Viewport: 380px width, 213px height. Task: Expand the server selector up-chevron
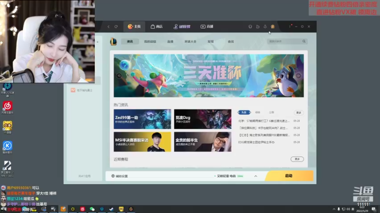(256, 176)
